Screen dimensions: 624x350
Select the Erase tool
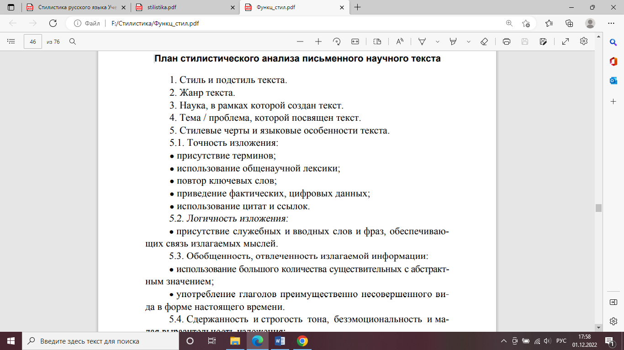point(484,41)
